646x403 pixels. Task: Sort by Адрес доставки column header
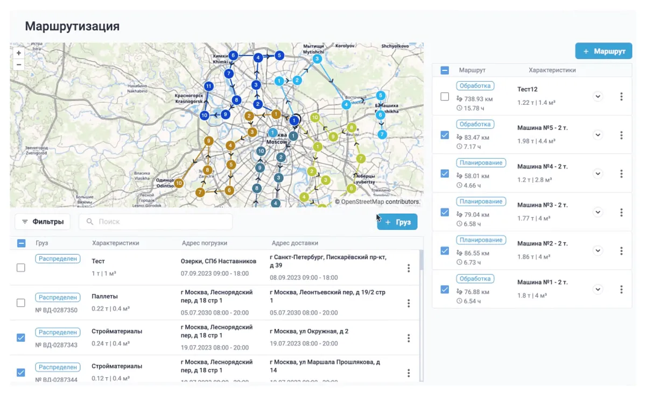[x=294, y=243]
